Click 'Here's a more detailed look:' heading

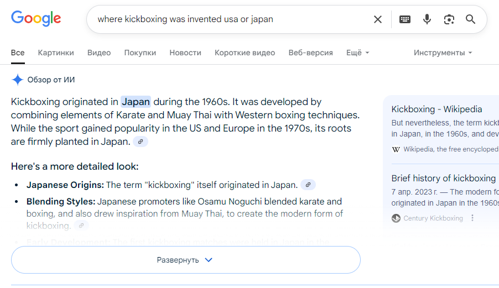coord(75,166)
